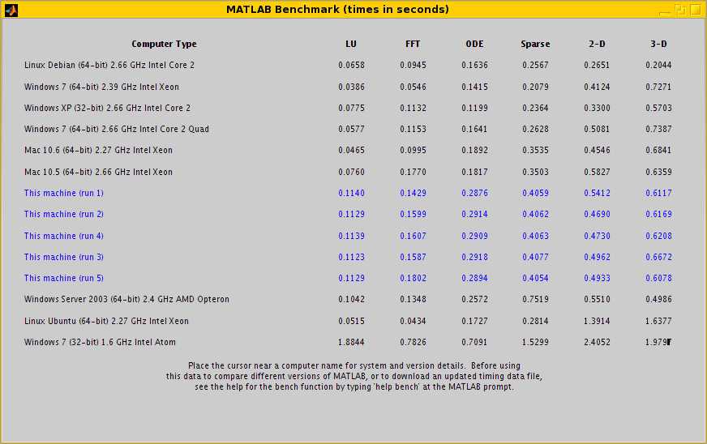
Task: Click 3-D value 0.6672 for run 3
Action: click(x=658, y=257)
